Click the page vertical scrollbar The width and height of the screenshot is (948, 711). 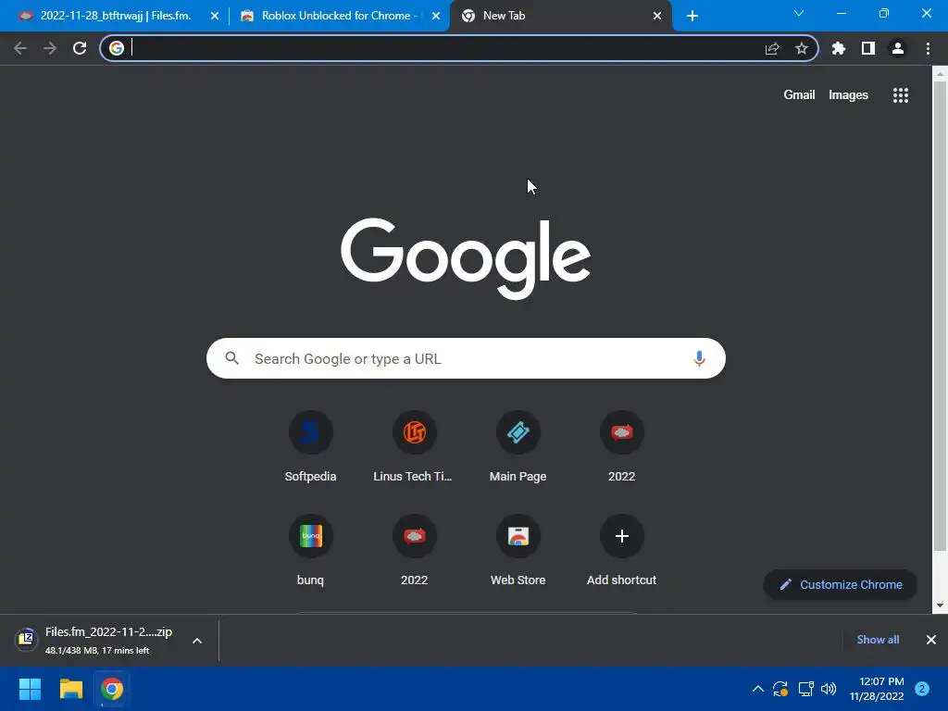pyautogui.click(x=940, y=316)
